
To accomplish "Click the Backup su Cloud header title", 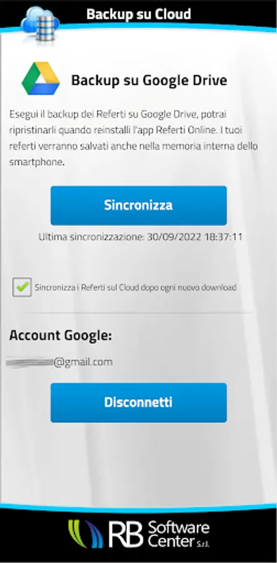I will tap(139, 14).
